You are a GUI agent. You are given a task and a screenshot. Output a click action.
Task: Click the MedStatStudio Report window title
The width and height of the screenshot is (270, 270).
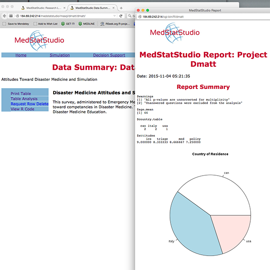click(x=205, y=10)
